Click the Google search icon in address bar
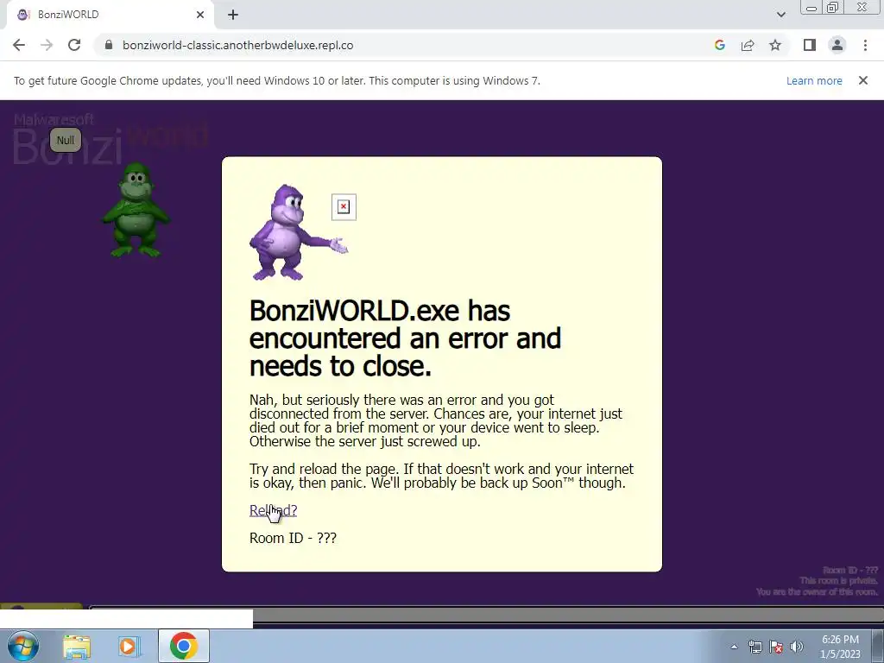Image resolution: width=884 pixels, height=663 pixels. point(719,45)
